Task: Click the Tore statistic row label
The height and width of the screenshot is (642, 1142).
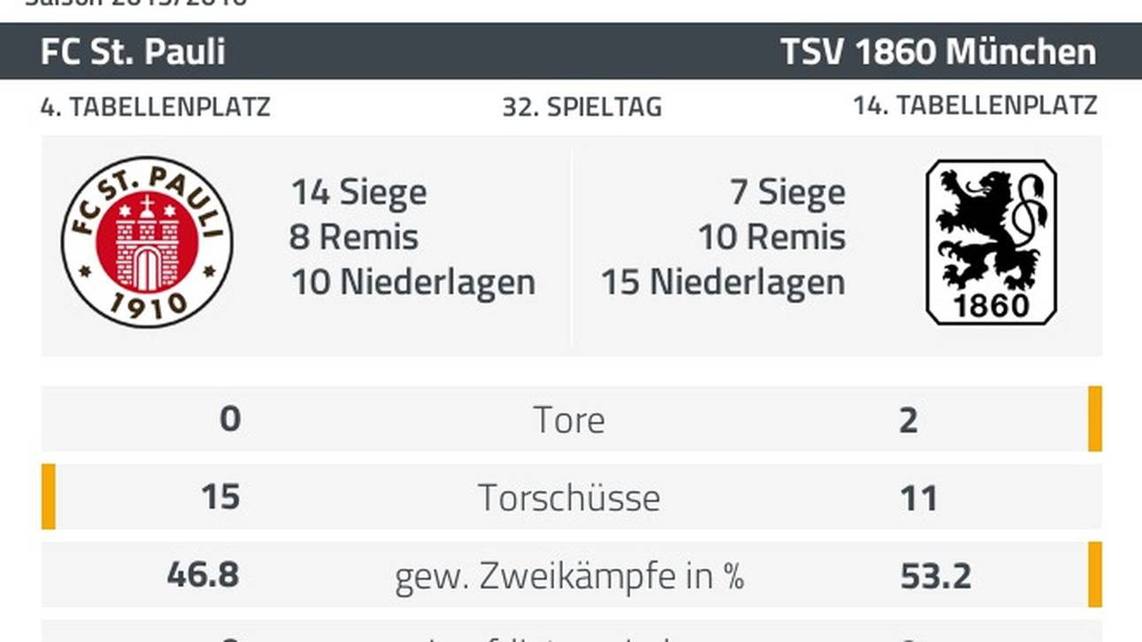Action: [569, 420]
